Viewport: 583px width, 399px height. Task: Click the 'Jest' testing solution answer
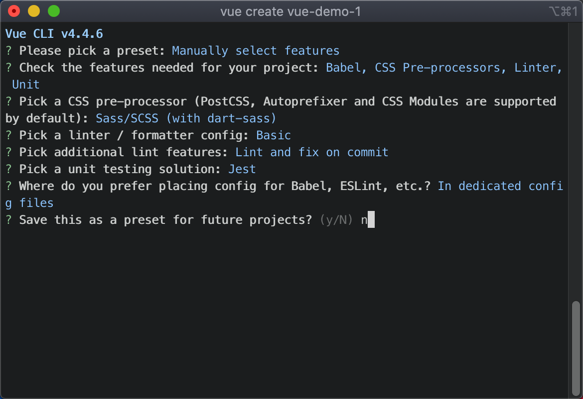tap(242, 169)
